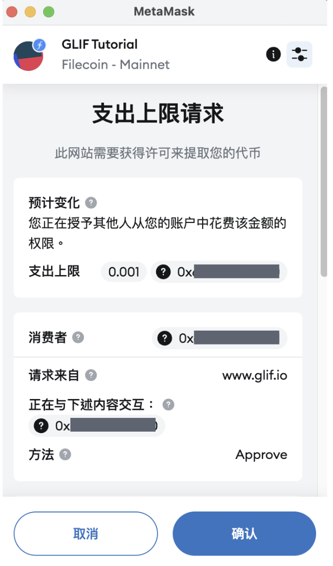Open the Filecoin - Mainnet network selector
This screenshot has height=566, width=333.
click(116, 65)
